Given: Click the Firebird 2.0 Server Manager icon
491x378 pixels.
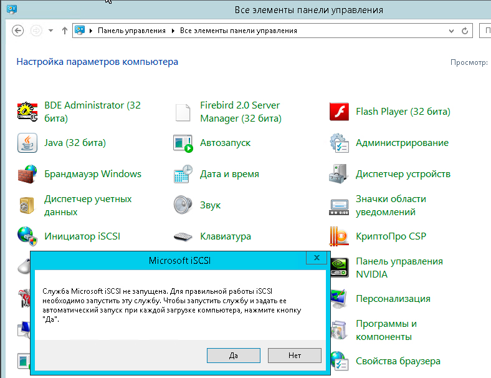Looking at the screenshot, I should point(183,112).
